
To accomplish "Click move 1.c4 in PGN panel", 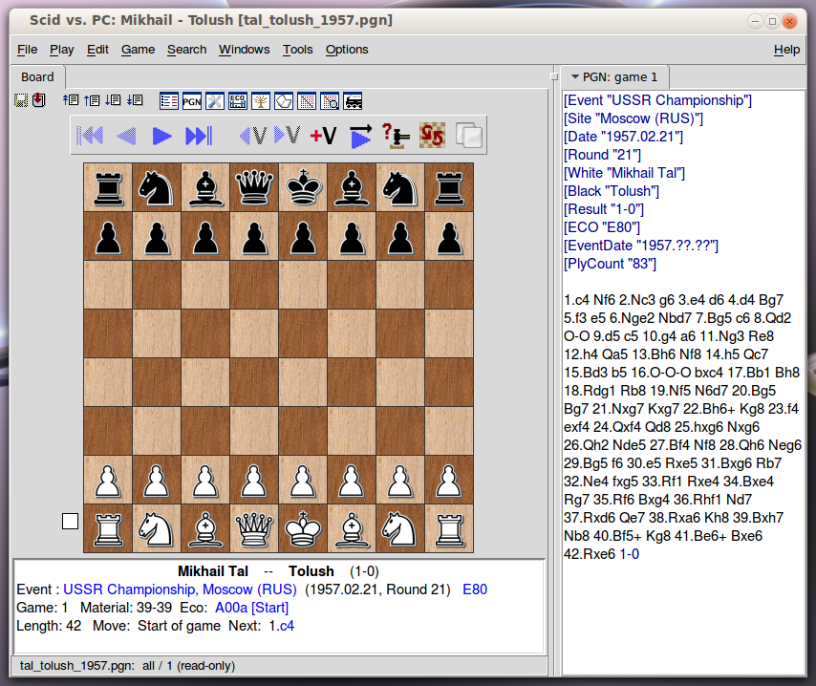I will pyautogui.click(x=576, y=300).
